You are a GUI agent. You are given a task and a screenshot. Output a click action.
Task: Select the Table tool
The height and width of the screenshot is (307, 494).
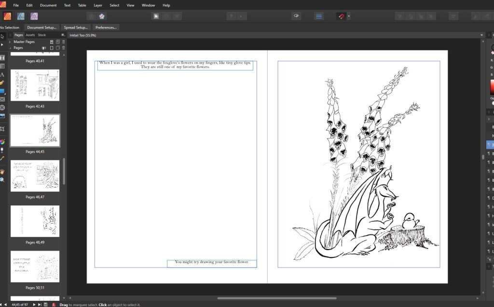click(2, 66)
